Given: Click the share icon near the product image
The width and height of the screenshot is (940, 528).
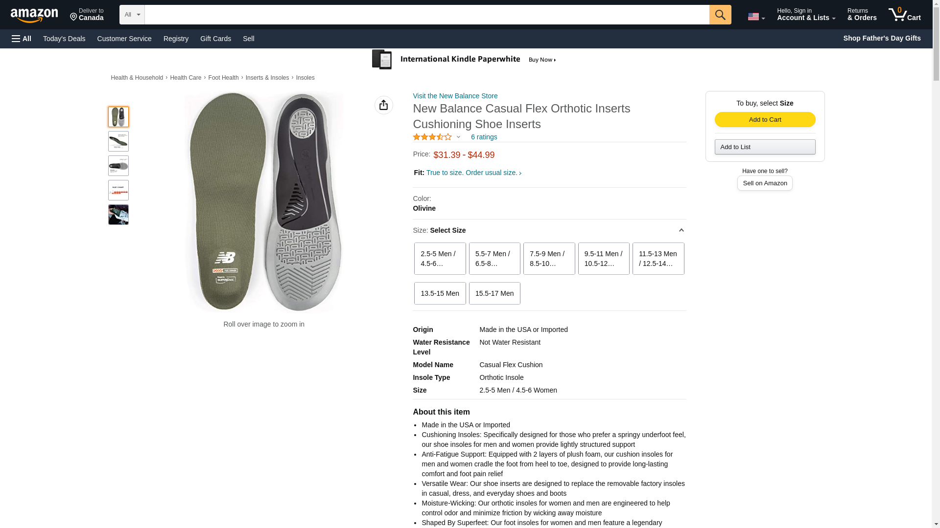Looking at the screenshot, I should pos(383,105).
